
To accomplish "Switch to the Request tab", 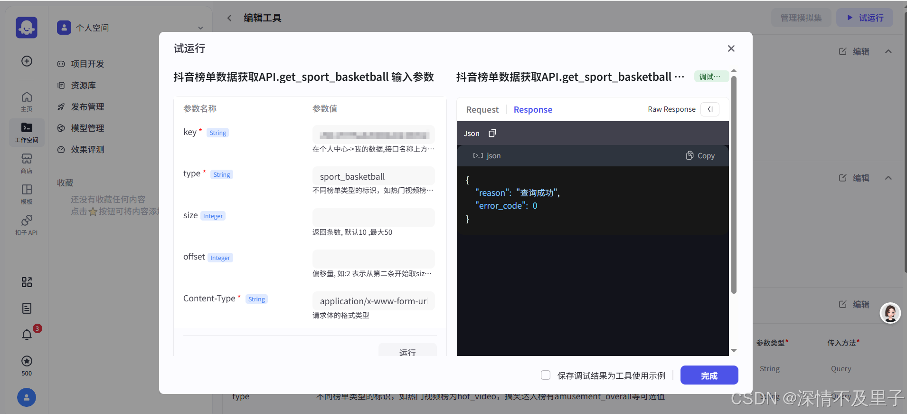I will (x=482, y=110).
